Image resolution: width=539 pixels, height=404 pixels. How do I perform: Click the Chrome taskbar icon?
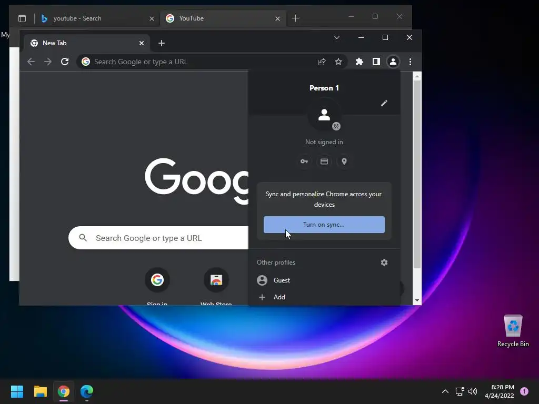click(64, 391)
